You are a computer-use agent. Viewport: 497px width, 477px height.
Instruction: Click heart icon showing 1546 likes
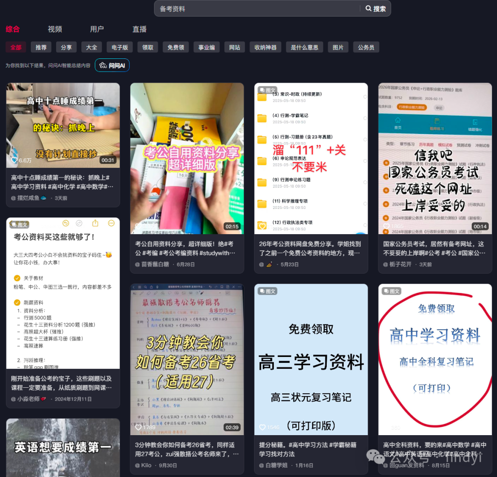(x=262, y=427)
